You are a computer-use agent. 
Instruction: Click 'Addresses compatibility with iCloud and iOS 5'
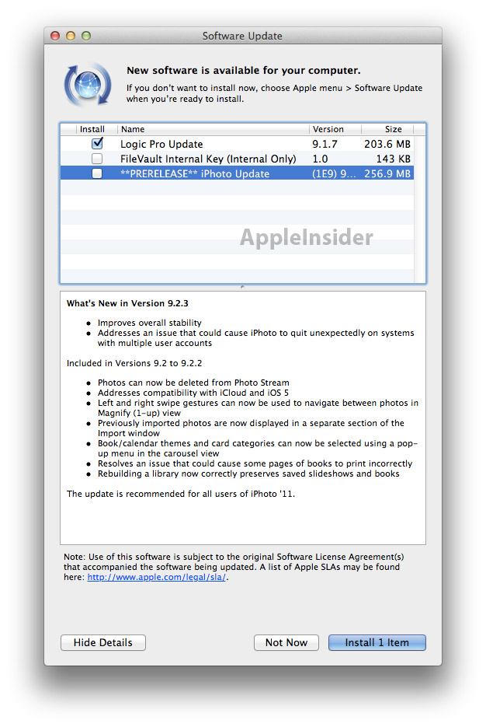tap(193, 393)
